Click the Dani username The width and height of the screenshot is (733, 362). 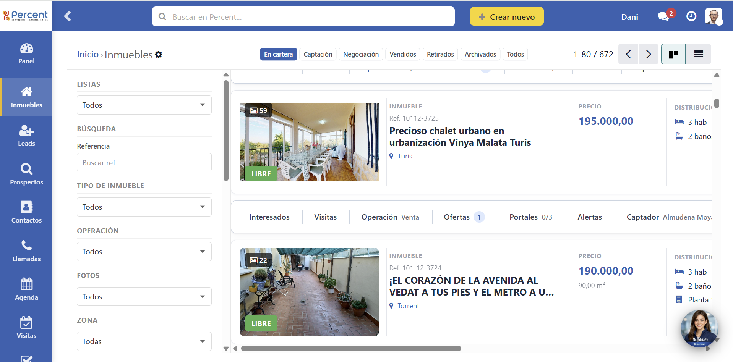629,17
